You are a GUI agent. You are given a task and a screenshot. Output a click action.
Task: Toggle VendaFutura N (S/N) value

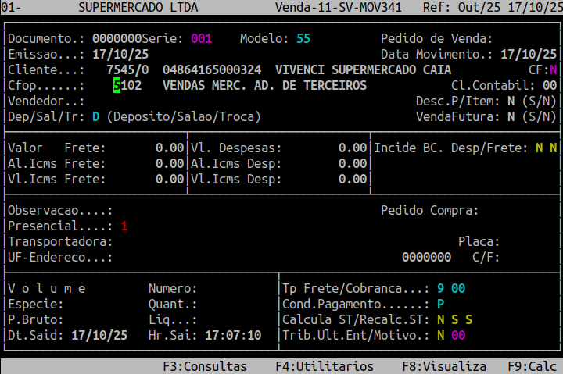tap(511, 116)
